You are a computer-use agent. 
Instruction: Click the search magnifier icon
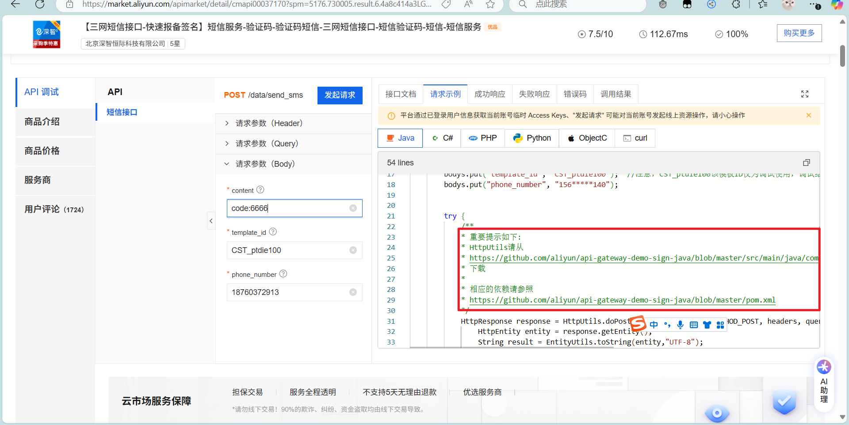(523, 4)
